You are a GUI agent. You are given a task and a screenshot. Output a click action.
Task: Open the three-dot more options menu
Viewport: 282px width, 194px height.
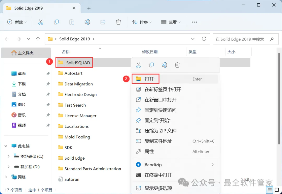[x=194, y=22]
